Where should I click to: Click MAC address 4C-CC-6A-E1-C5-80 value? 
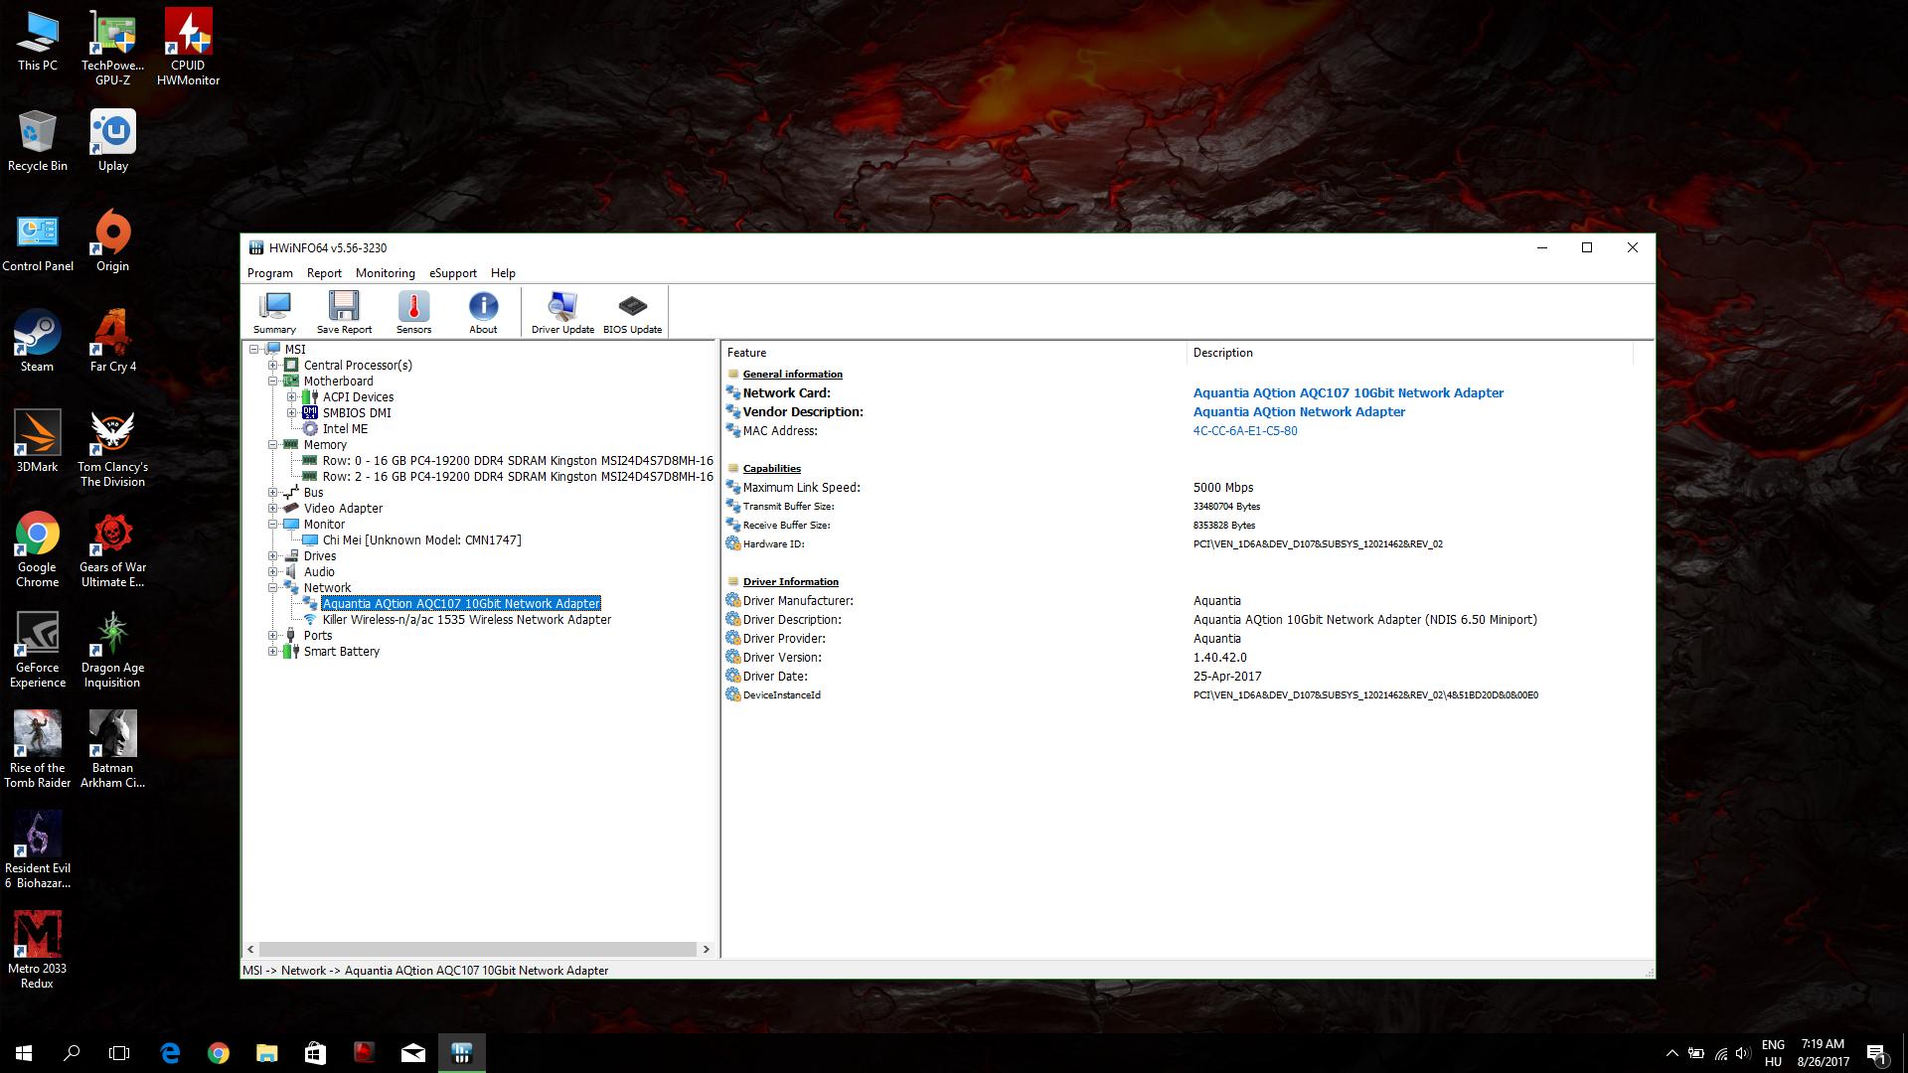click(1245, 431)
